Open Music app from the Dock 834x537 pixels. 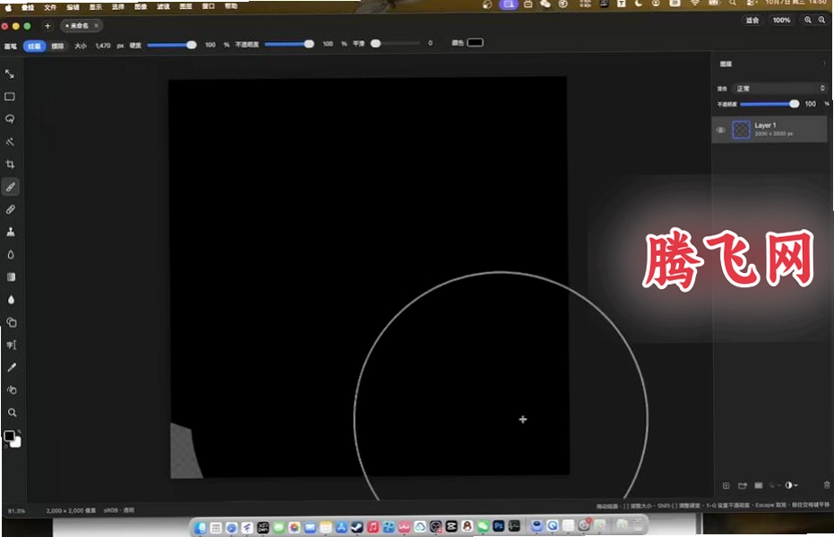pos(373,527)
